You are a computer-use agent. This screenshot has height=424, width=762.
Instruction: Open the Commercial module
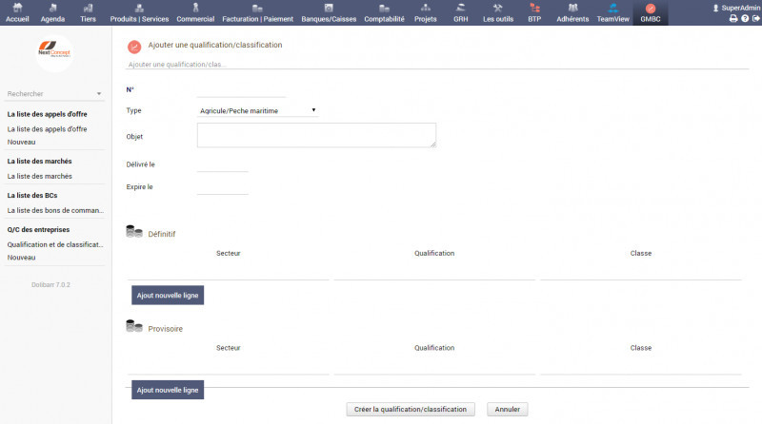pyautogui.click(x=195, y=13)
